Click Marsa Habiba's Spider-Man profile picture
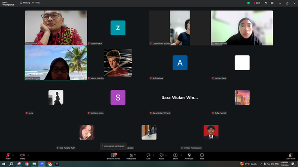 click(118, 63)
